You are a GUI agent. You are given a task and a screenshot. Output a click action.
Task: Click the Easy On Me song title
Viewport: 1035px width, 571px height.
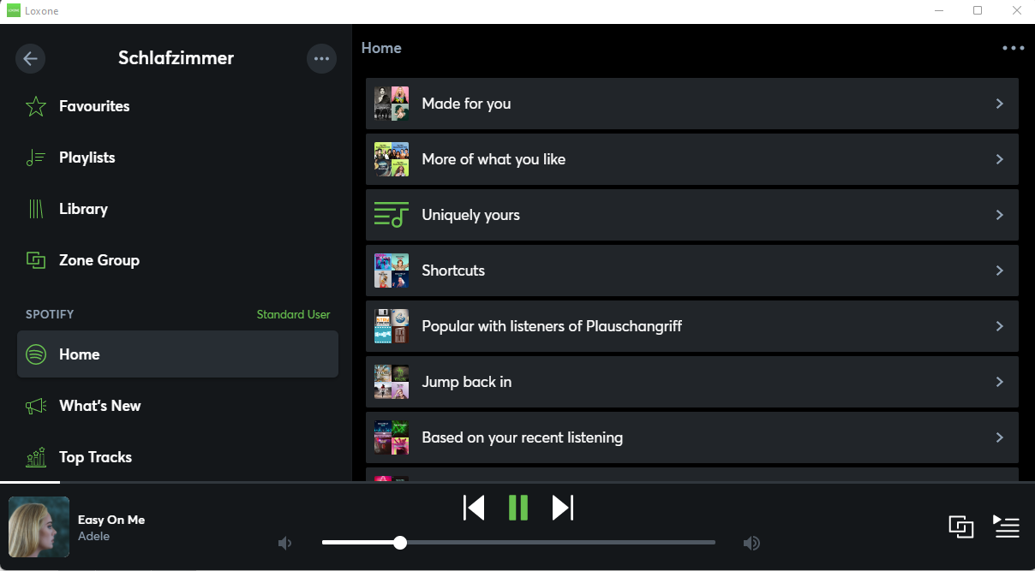[x=111, y=520]
